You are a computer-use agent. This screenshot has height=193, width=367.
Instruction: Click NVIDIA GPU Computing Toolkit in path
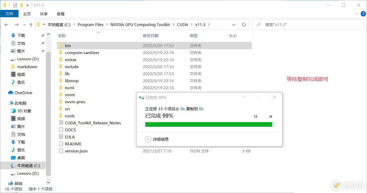(140, 24)
